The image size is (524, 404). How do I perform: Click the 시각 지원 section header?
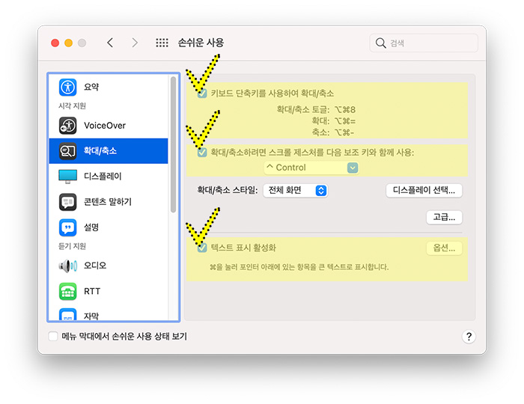(72, 106)
